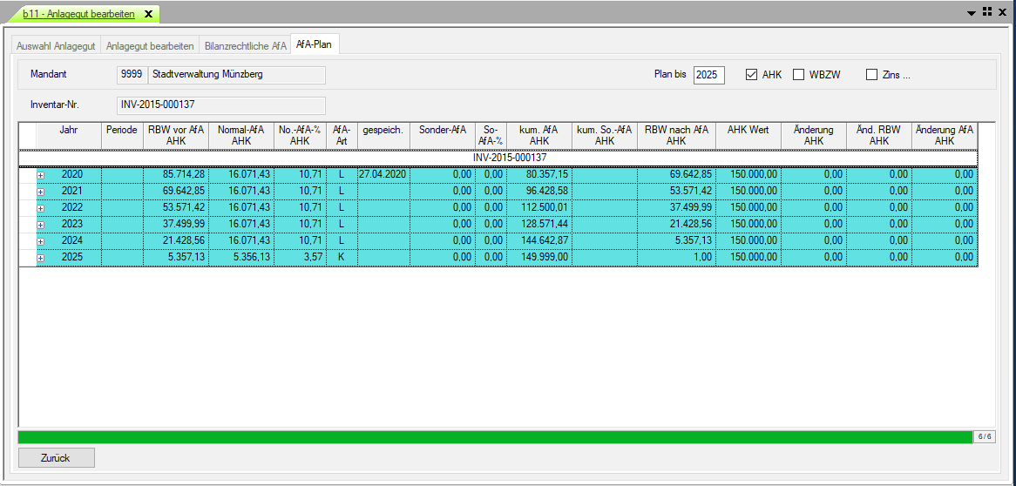1016x486 pixels.
Task: Tick the Zins checkbox
Action: click(871, 75)
